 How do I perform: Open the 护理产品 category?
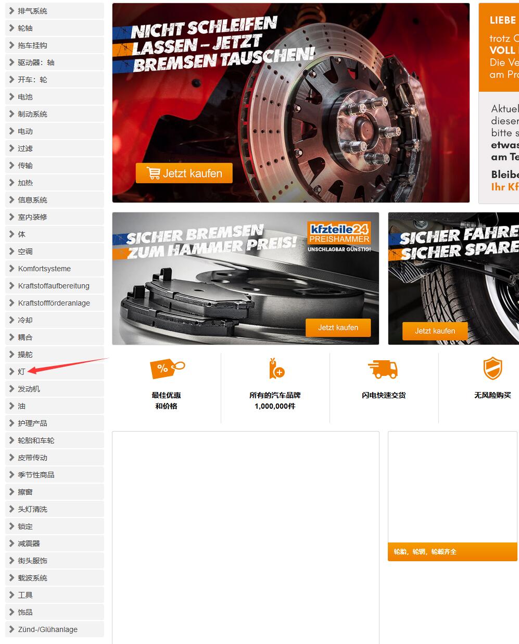tap(54, 423)
